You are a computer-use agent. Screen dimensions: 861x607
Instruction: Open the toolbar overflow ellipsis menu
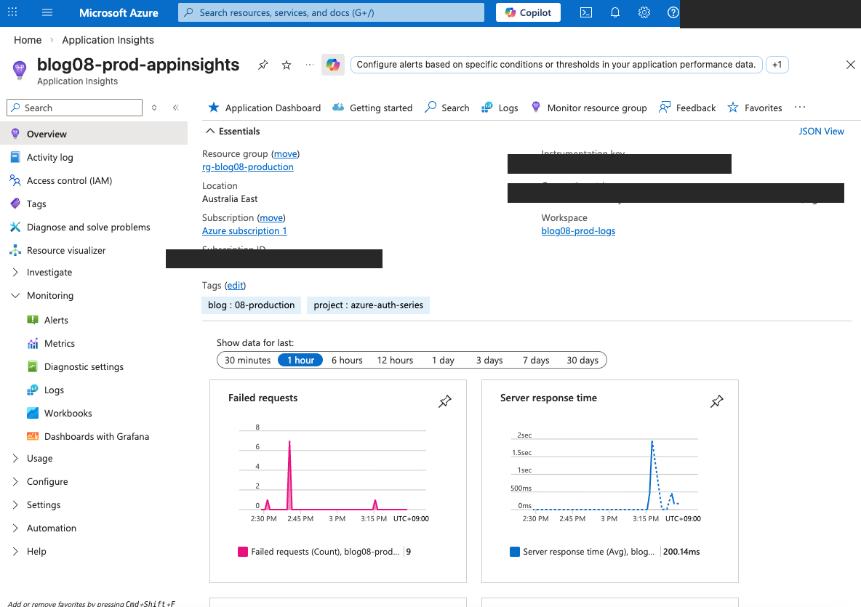tap(799, 107)
